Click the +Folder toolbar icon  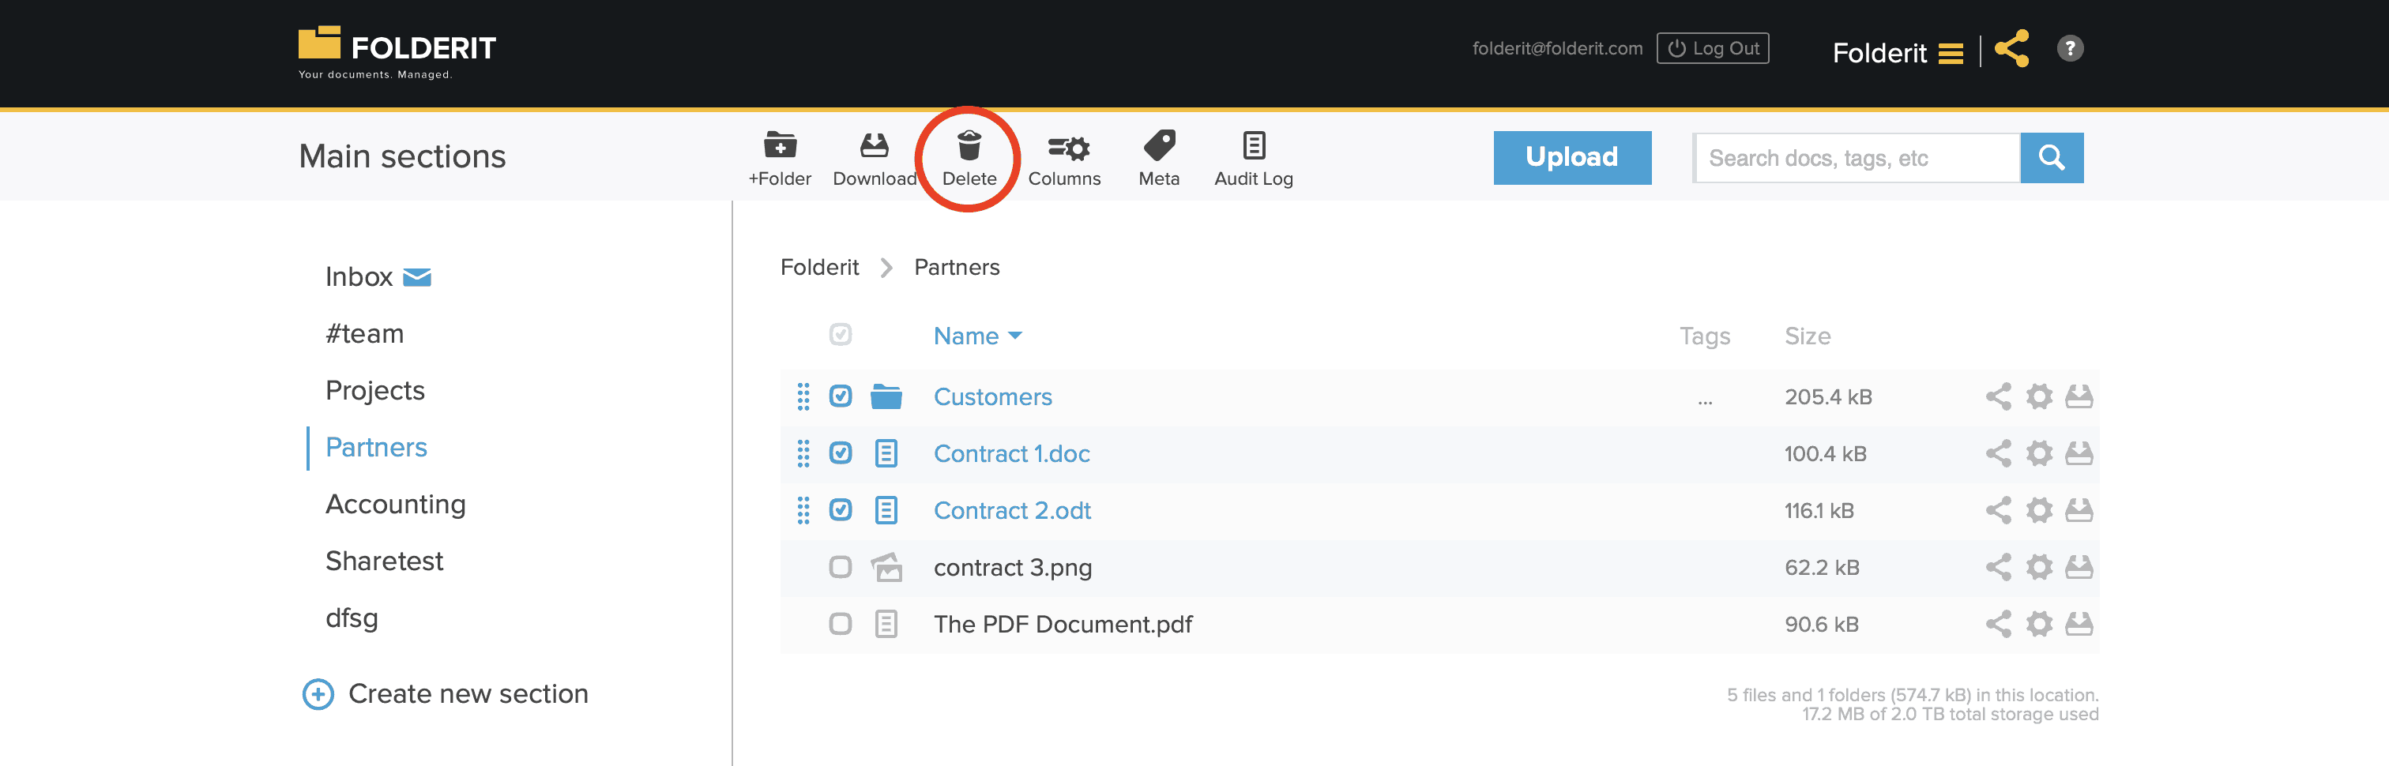pyautogui.click(x=780, y=145)
